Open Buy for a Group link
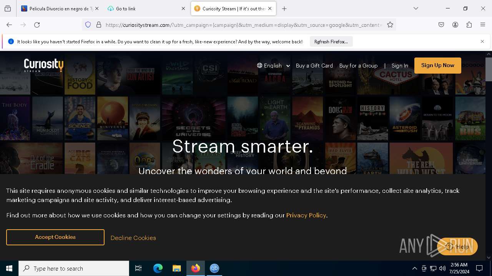Image resolution: width=492 pixels, height=276 pixels. 358,66
